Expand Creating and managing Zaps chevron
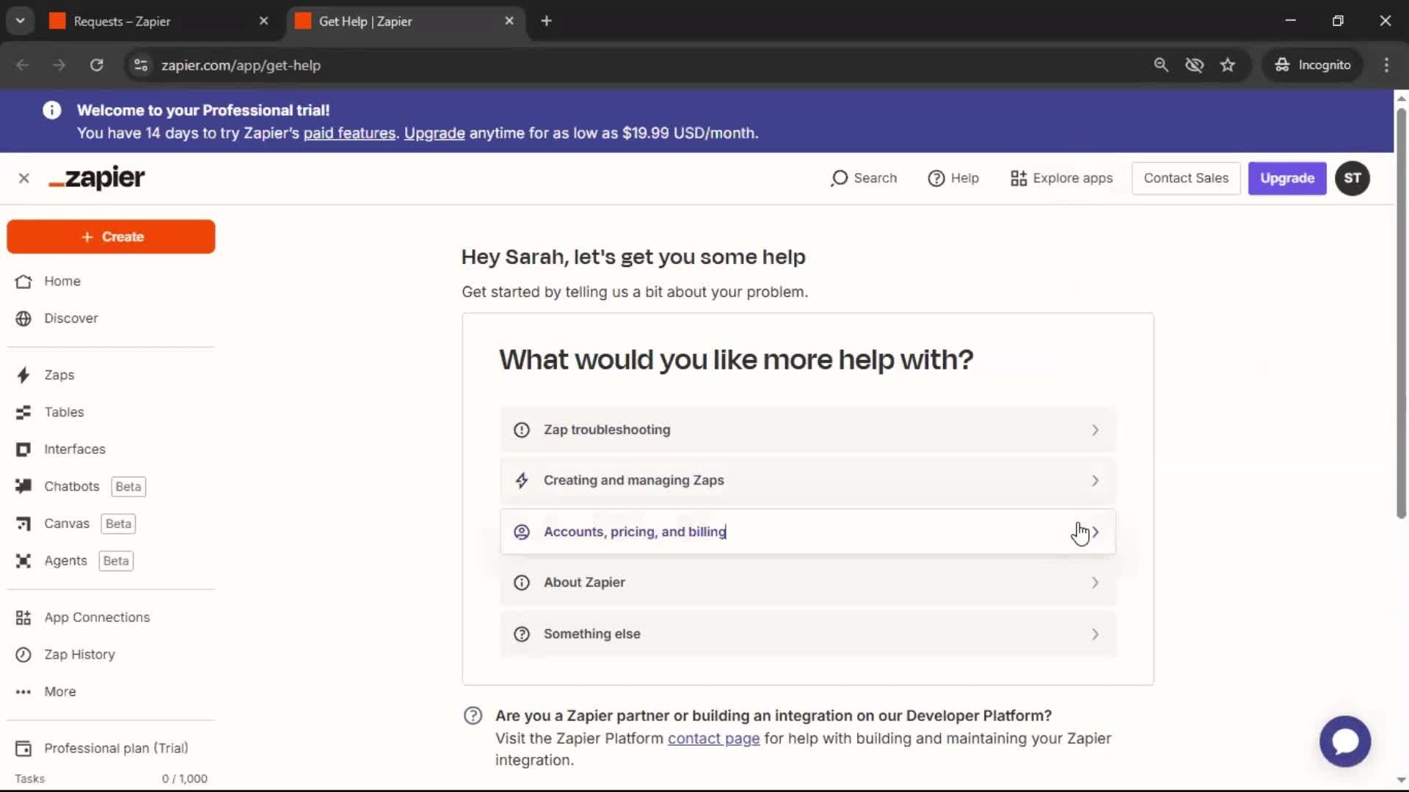Image resolution: width=1409 pixels, height=792 pixels. (x=1094, y=481)
